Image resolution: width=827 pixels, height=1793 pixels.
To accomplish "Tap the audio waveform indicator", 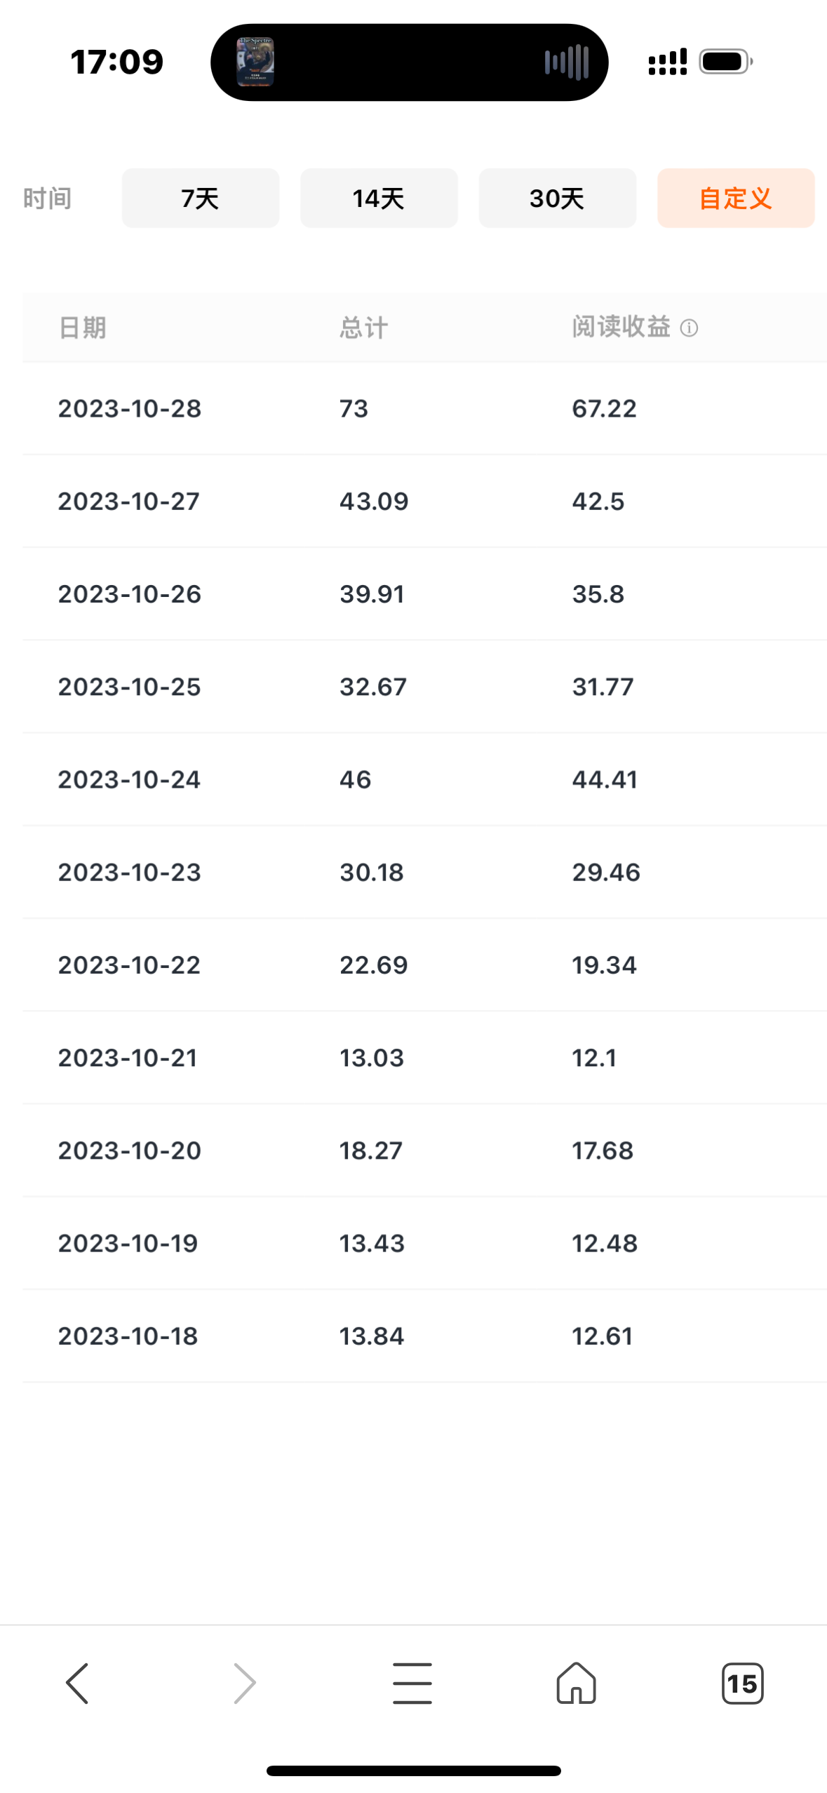I will click(x=567, y=62).
